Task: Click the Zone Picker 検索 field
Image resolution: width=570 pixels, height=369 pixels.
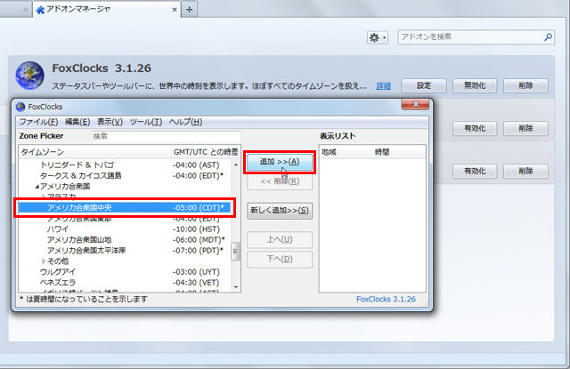Action: [166, 136]
